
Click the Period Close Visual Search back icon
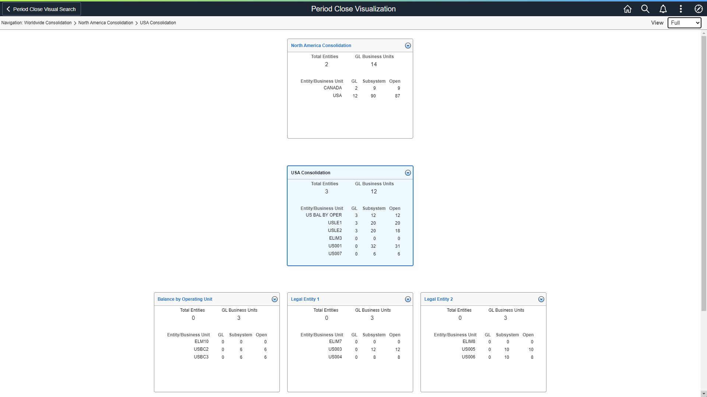[x=8, y=9]
